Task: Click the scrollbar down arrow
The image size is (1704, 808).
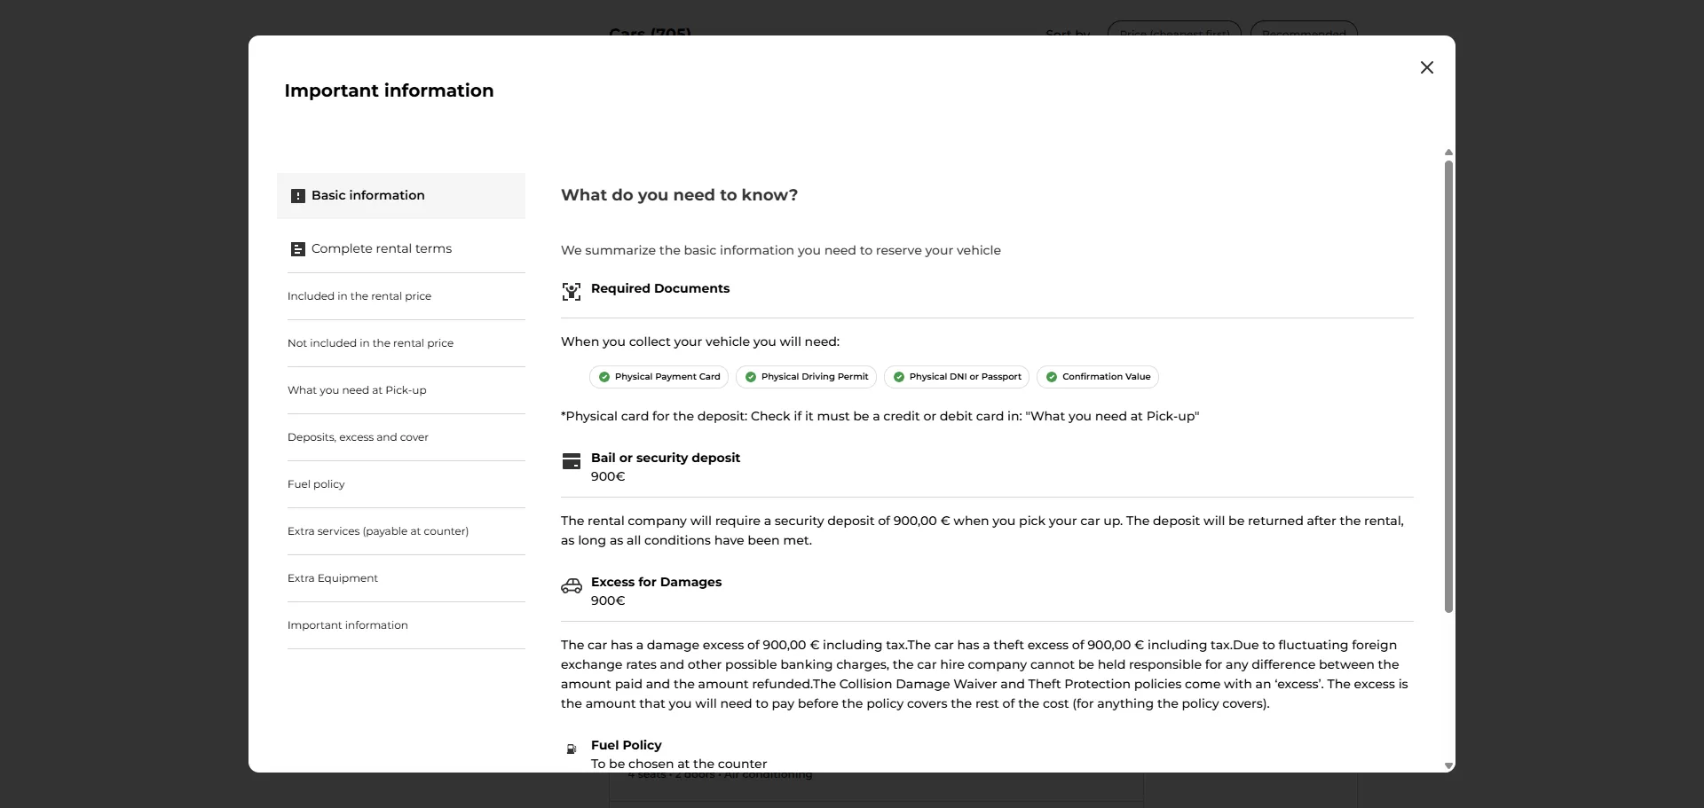Action: click(x=1448, y=765)
